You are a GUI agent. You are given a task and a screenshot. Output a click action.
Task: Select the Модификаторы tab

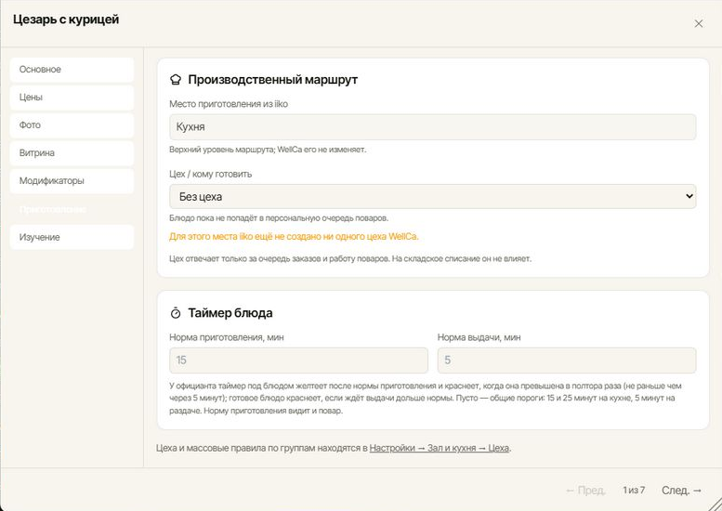coord(72,181)
